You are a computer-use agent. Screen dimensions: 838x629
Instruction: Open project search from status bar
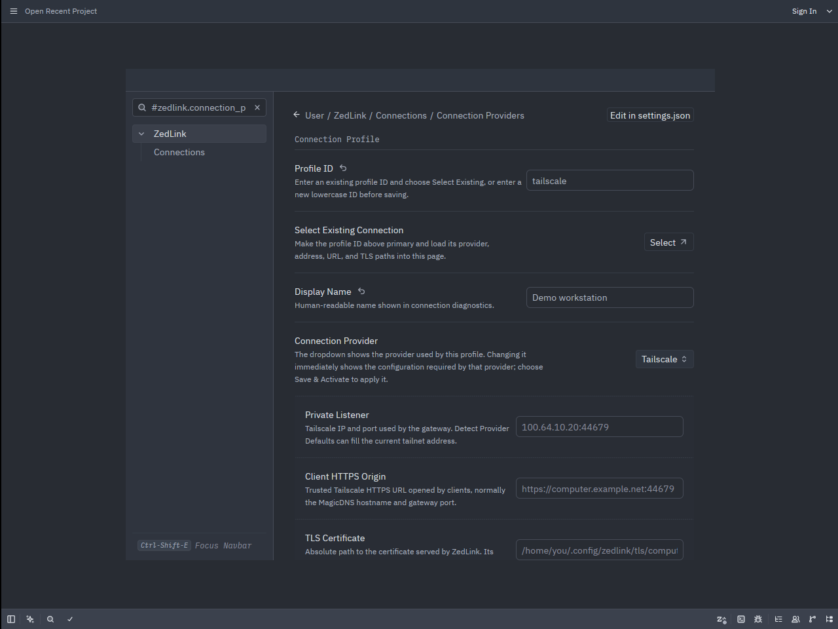coord(50,619)
